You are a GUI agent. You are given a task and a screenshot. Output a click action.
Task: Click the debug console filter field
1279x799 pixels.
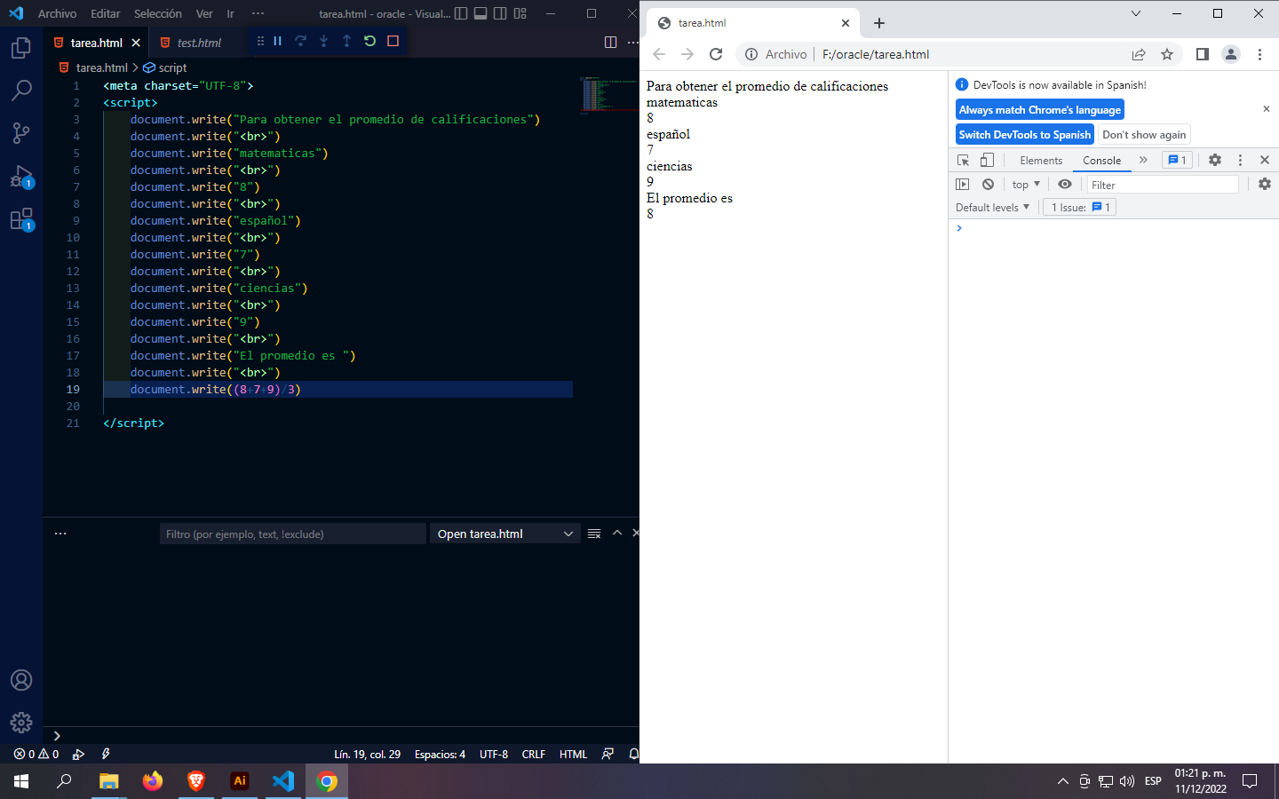293,534
